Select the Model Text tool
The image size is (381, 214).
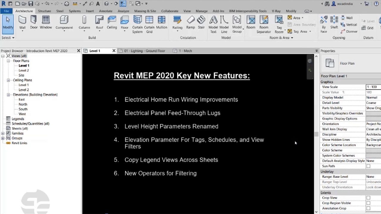[213, 24]
